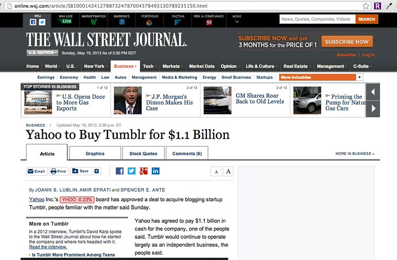This screenshot has height=260, width=397.
Task: Open the Markets navigation menu
Action: [173, 66]
